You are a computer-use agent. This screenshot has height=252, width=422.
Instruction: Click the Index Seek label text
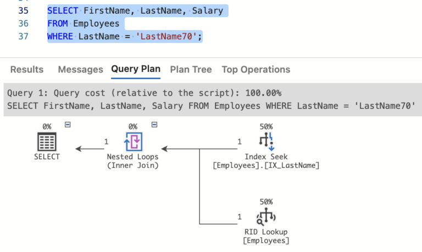266,156
